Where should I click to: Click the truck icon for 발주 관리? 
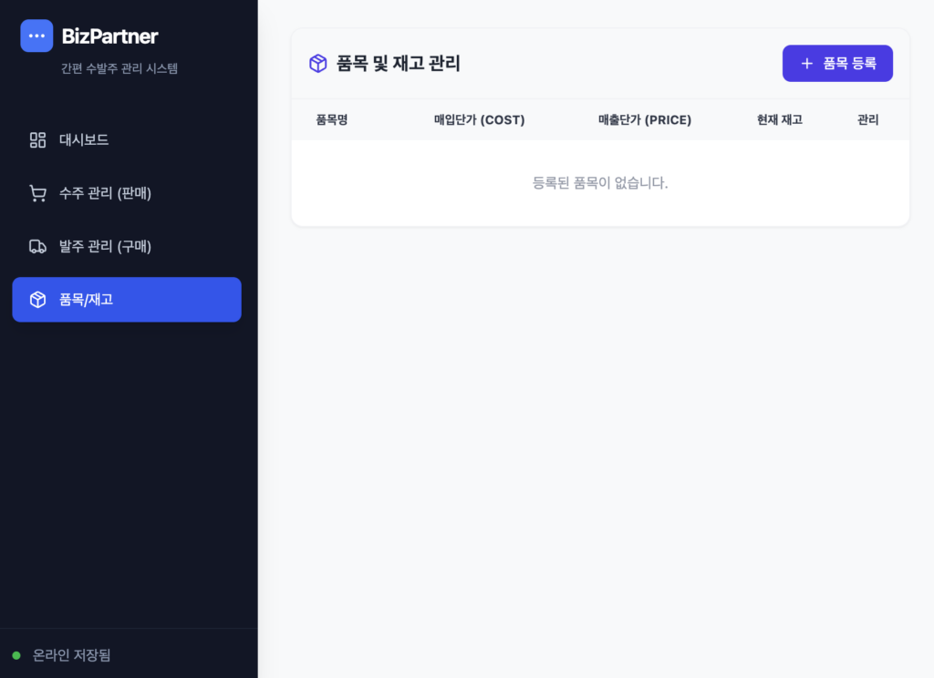37,246
